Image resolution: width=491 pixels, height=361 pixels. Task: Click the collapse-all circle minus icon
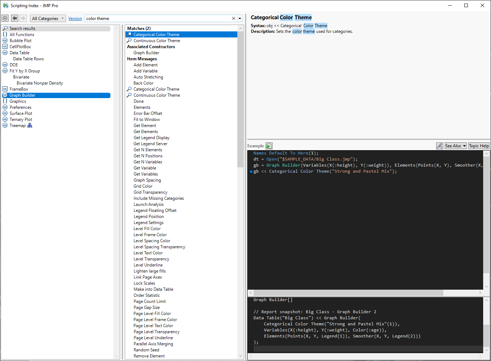5,18
